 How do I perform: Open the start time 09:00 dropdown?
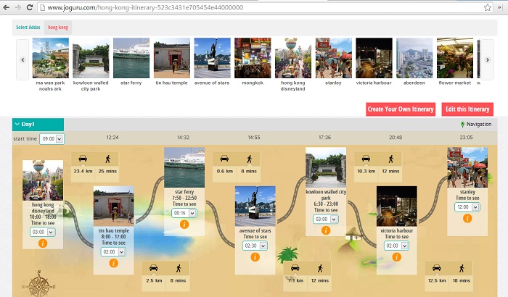[x=52, y=139]
